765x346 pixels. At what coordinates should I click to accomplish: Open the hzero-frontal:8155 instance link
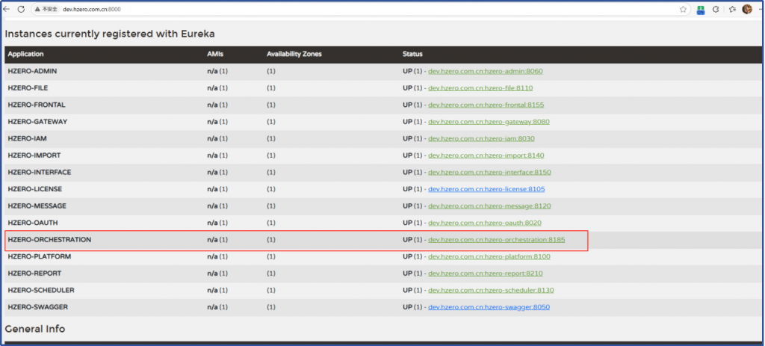486,105
